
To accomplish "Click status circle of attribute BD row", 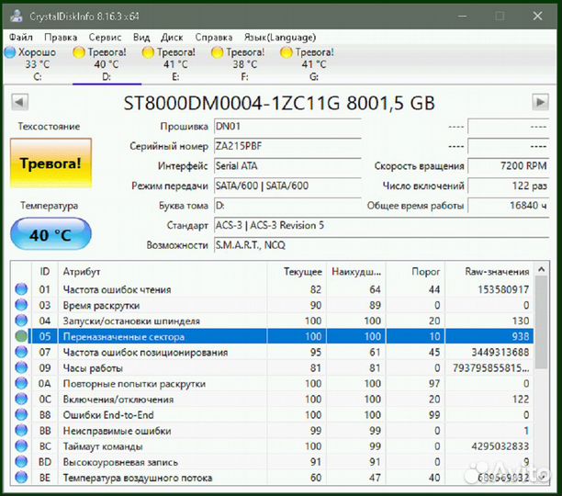I will pyautogui.click(x=21, y=462).
